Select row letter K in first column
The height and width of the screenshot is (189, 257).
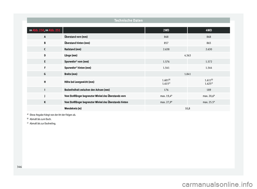tap(45, 102)
